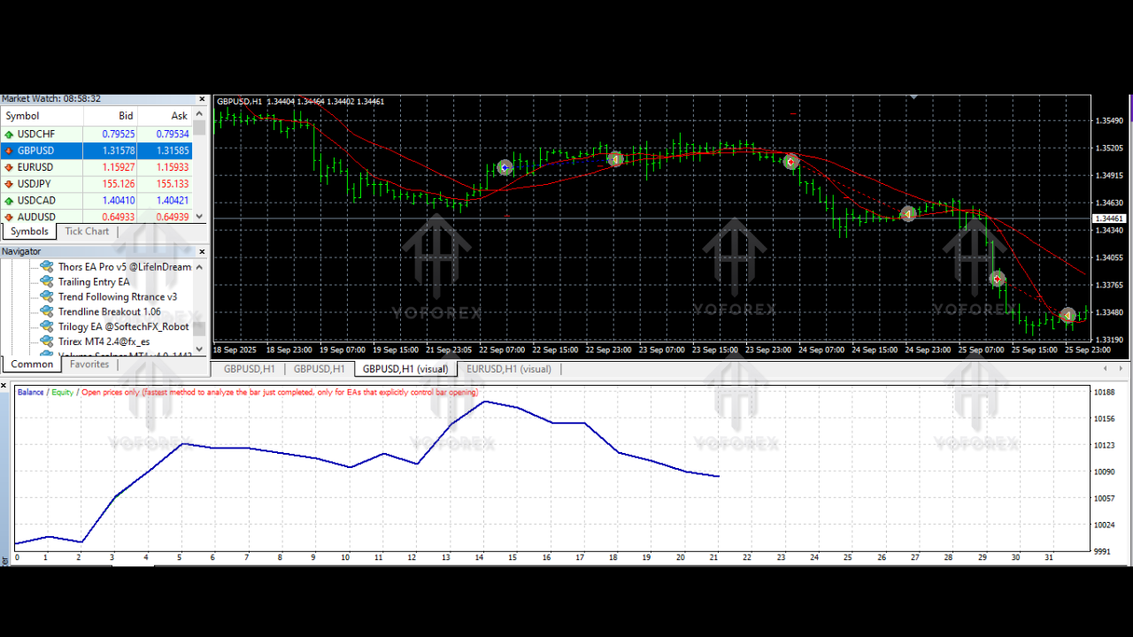This screenshot has width=1133, height=637.
Task: Open the EURUSD,H1 (visual) chart tab
Action: (509, 369)
